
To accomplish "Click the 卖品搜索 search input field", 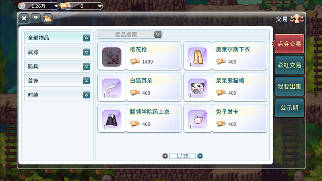I will tap(126, 35).
